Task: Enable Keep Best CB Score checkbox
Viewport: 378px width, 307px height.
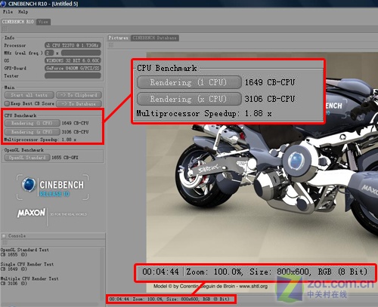Action: (x=7, y=103)
